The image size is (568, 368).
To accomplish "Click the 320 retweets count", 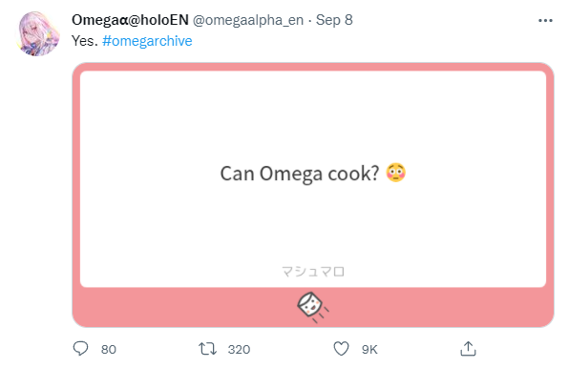I will point(239,349).
